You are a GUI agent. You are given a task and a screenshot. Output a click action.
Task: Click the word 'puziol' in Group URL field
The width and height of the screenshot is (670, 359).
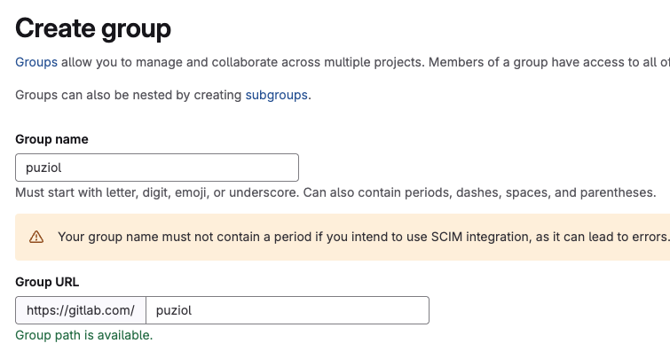point(174,310)
